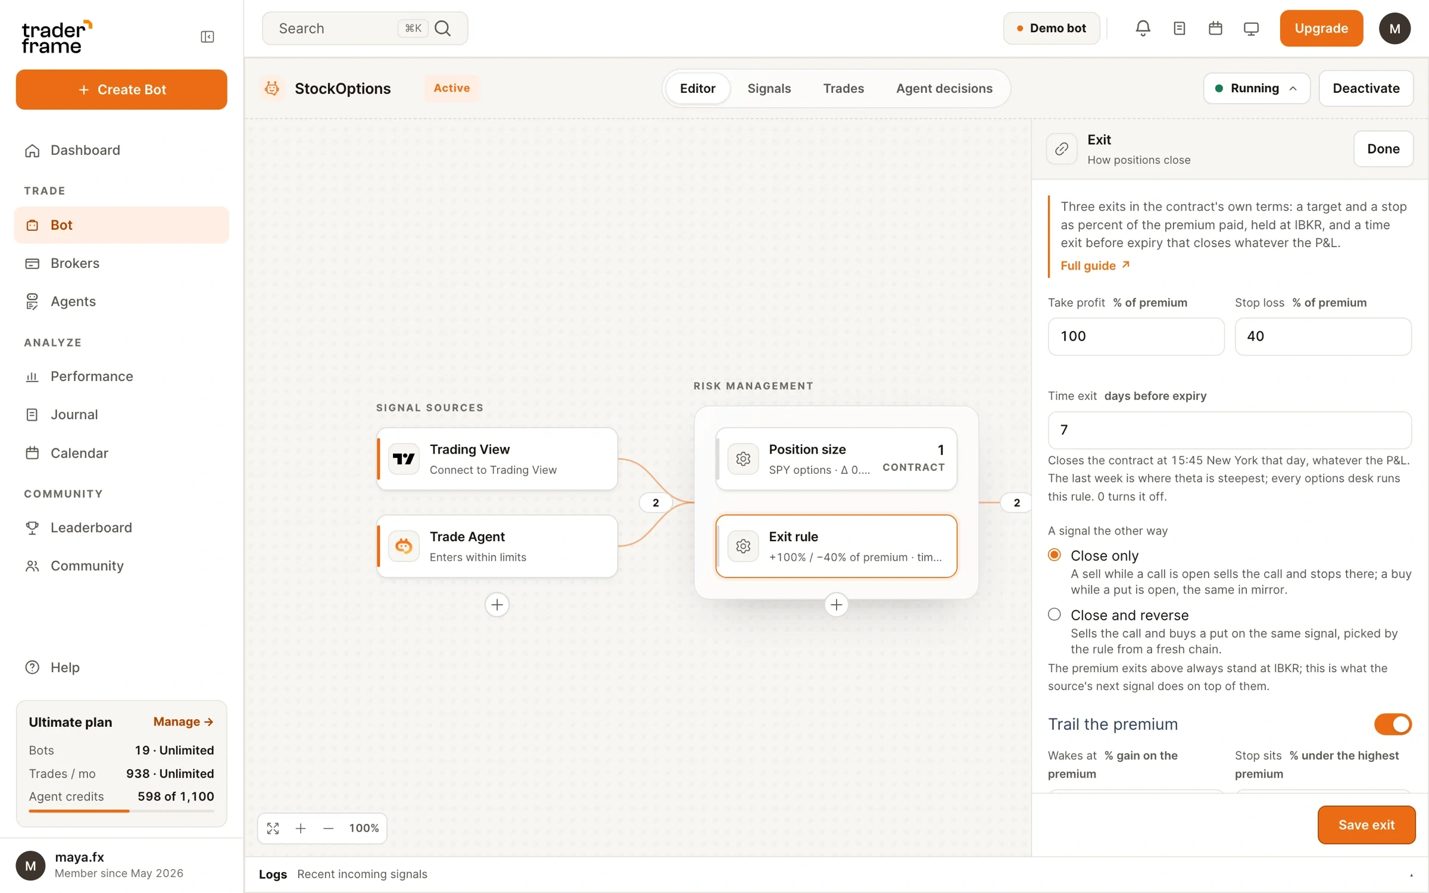Image resolution: width=1429 pixels, height=893 pixels.
Task: Open the document notes icon in the header
Action: pyautogui.click(x=1179, y=28)
